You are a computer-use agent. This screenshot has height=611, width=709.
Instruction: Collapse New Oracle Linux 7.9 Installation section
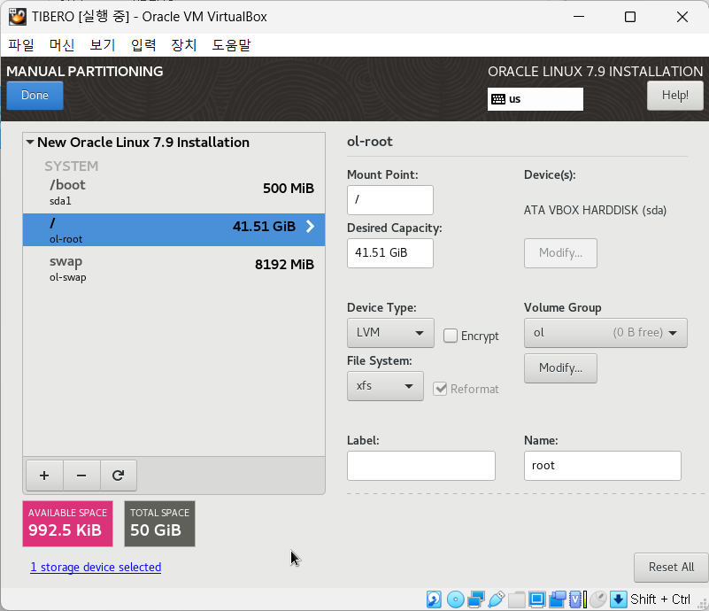point(30,142)
